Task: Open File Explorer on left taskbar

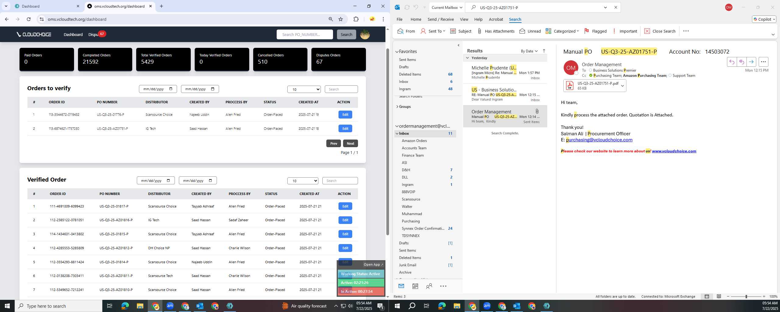Action: (x=140, y=306)
